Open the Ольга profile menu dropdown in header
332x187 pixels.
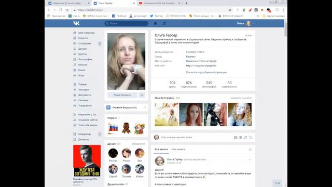click(245, 23)
